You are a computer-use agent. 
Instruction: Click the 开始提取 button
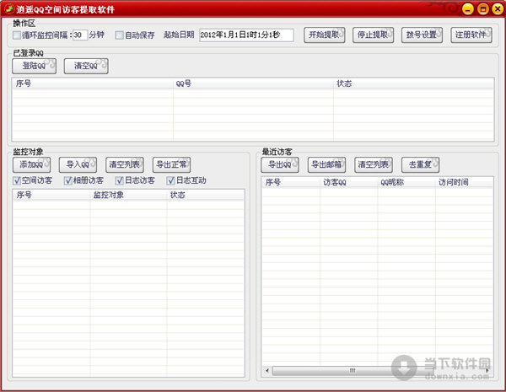click(x=325, y=35)
